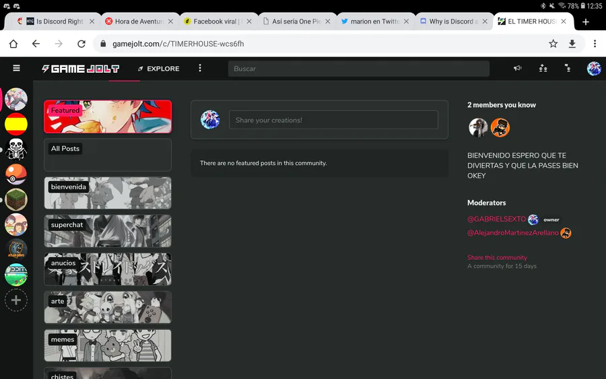Open the arte channel
The image size is (606, 379).
point(108,308)
